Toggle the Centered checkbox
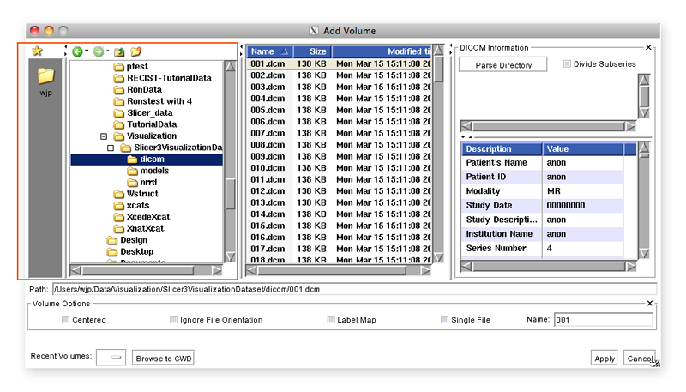The width and height of the screenshot is (686, 392). pyautogui.click(x=65, y=320)
